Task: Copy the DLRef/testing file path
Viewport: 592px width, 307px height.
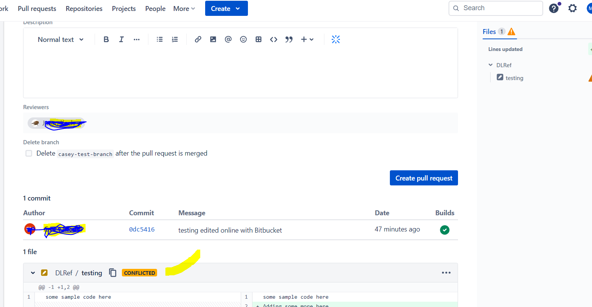Action: [x=113, y=273]
